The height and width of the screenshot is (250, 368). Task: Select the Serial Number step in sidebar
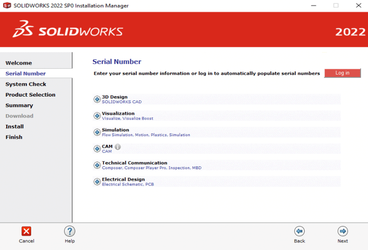(x=25, y=74)
